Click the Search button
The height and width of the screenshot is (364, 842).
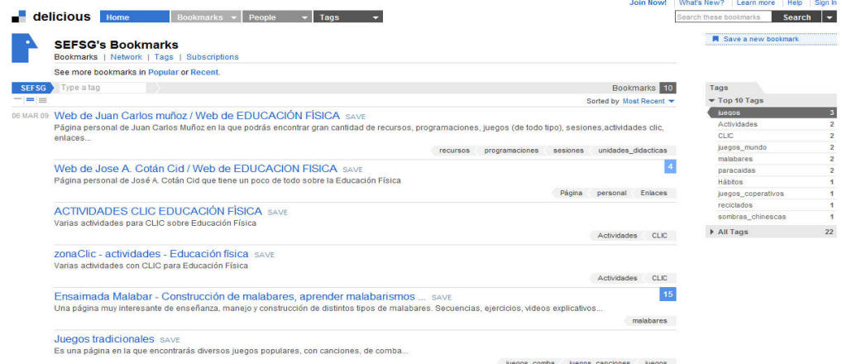tap(797, 17)
